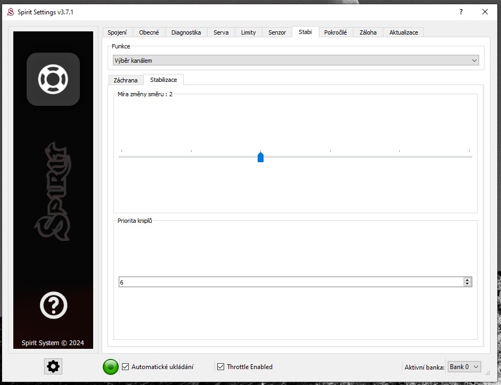Viewport: 501px width, 385px height.
Task: Open the Aktivní banka Bank 0 dropdown
Action: pos(464,367)
